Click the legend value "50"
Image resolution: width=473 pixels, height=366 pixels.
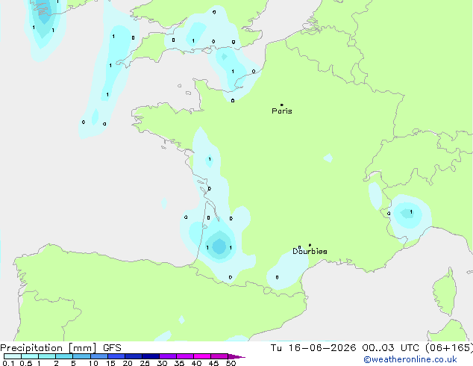[231, 363]
